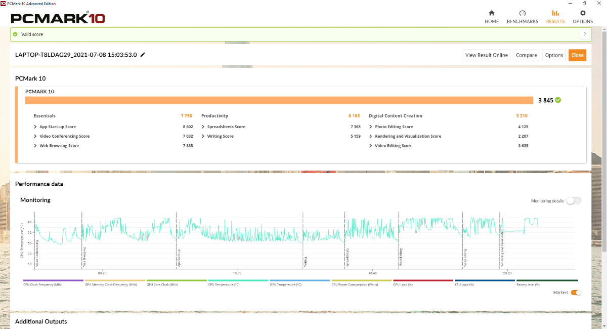The image size is (607, 329).
Task: Open the Benchmarks gauge icon
Action: coord(523,13)
